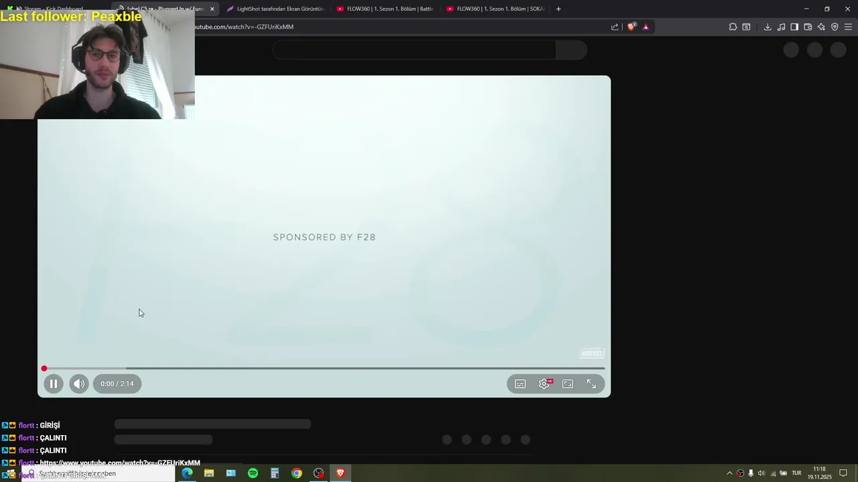The width and height of the screenshot is (858, 482).
Task: Click the Brave VPN shield icon
Action: (x=835, y=27)
